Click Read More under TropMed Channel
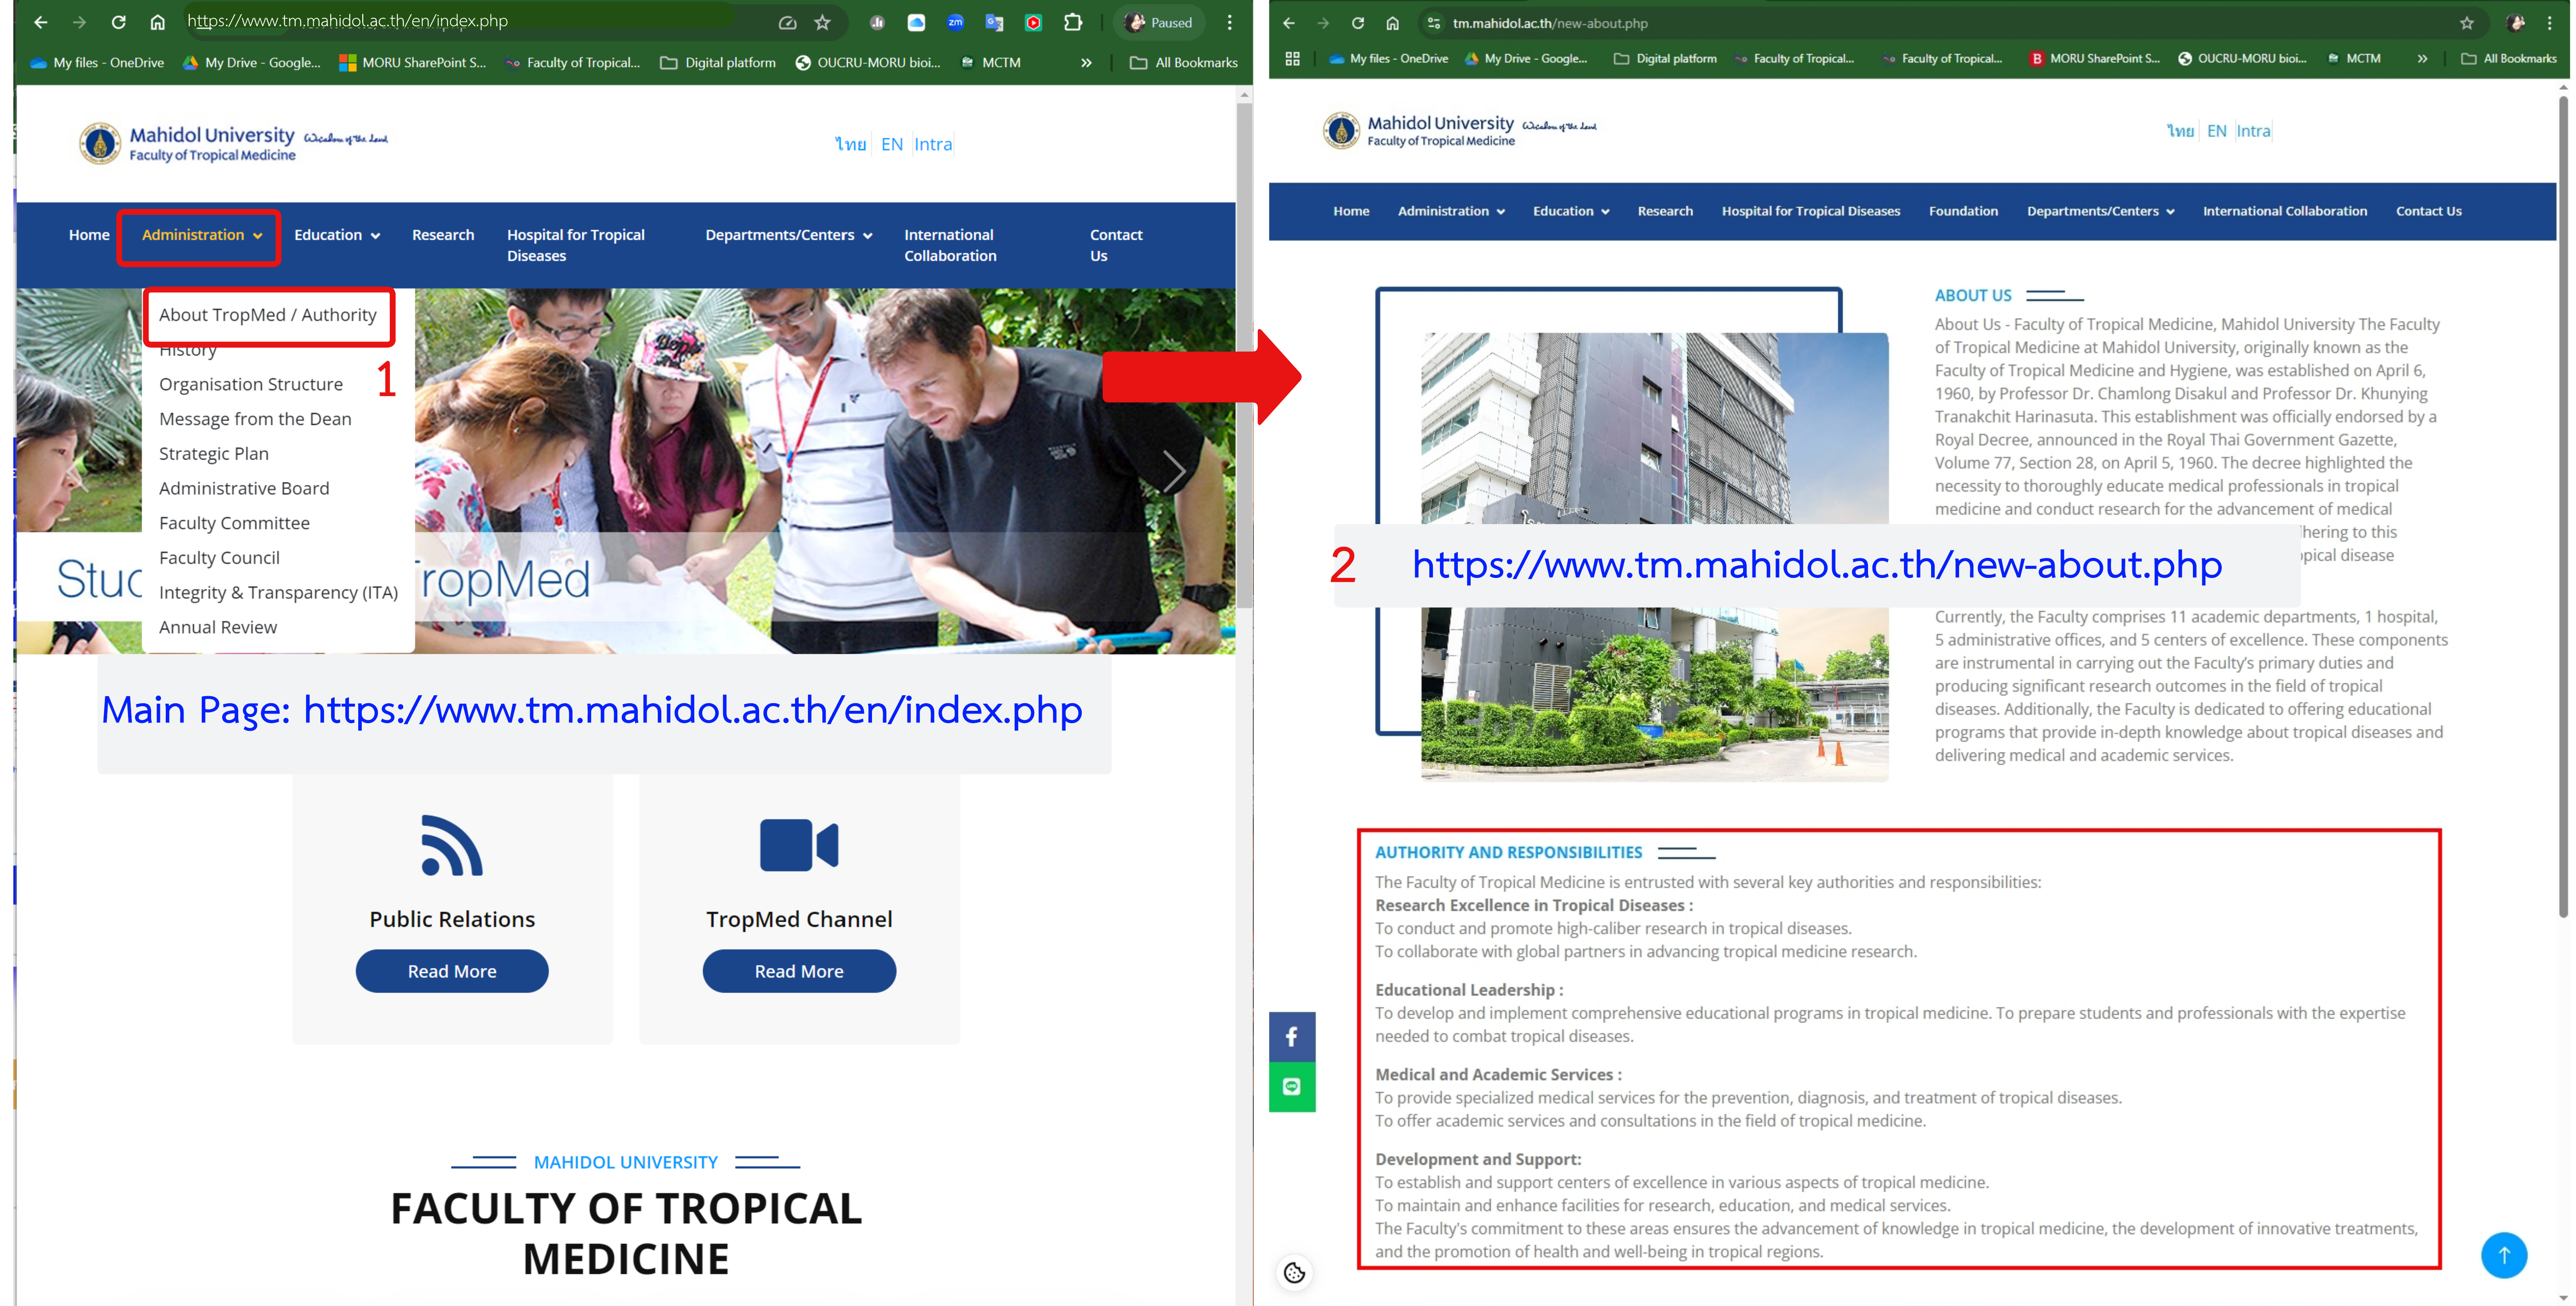This screenshot has width=2576, height=1306. tap(799, 971)
